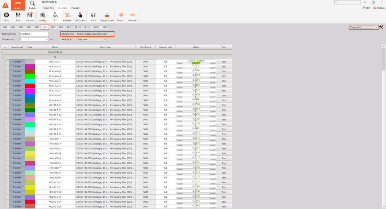This screenshot has height=209, width=386.
Task: Open the Analog in icon
Action: pyautogui.click(x=67, y=17)
